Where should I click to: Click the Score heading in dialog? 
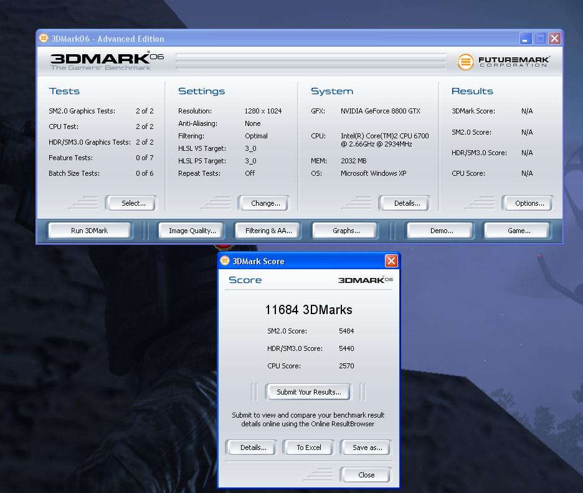pos(245,280)
